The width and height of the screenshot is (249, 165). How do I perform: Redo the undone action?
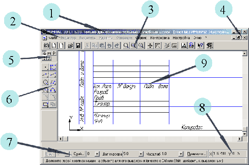tap(117, 46)
